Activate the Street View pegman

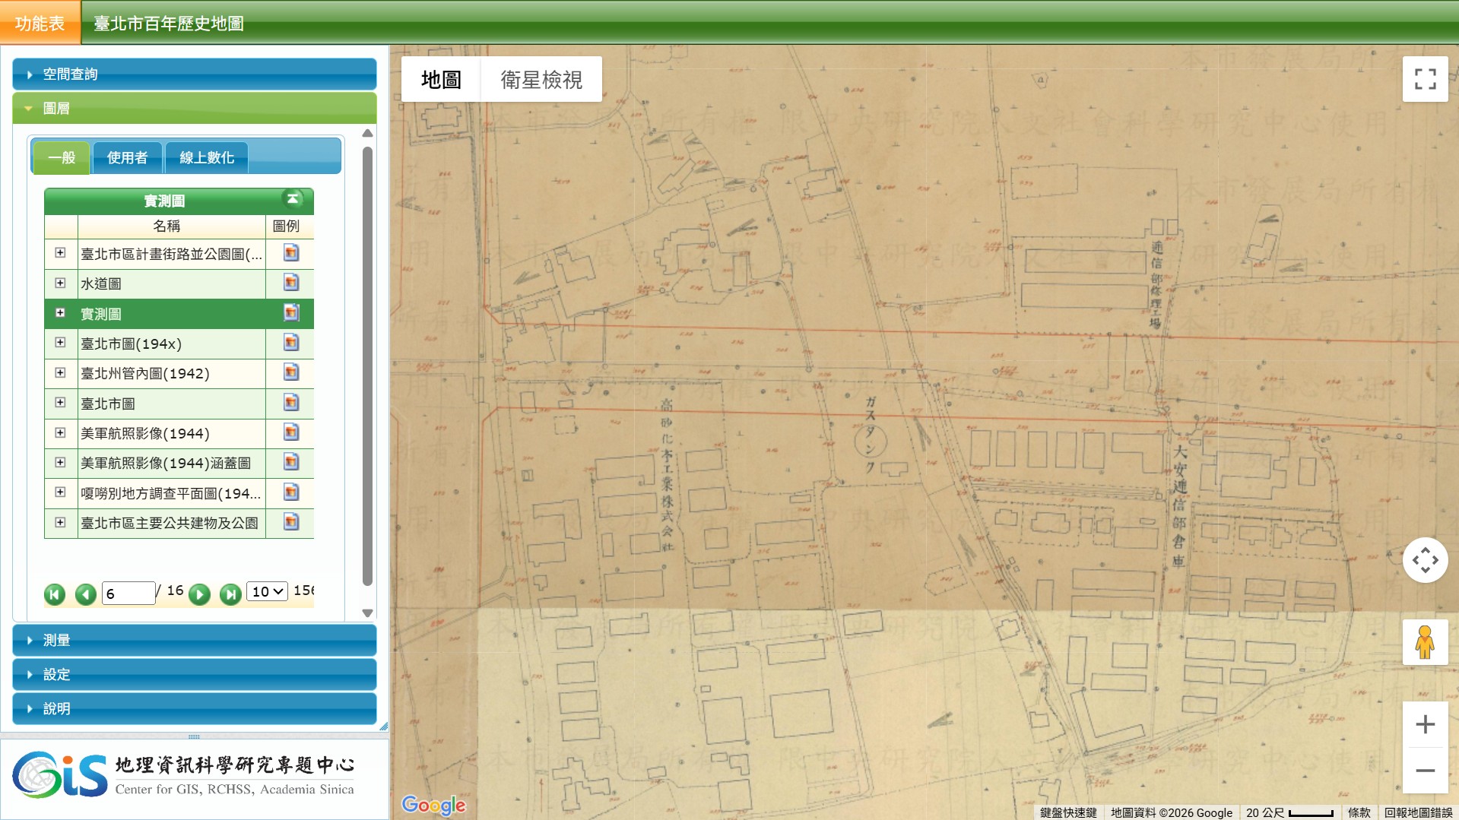1425,642
